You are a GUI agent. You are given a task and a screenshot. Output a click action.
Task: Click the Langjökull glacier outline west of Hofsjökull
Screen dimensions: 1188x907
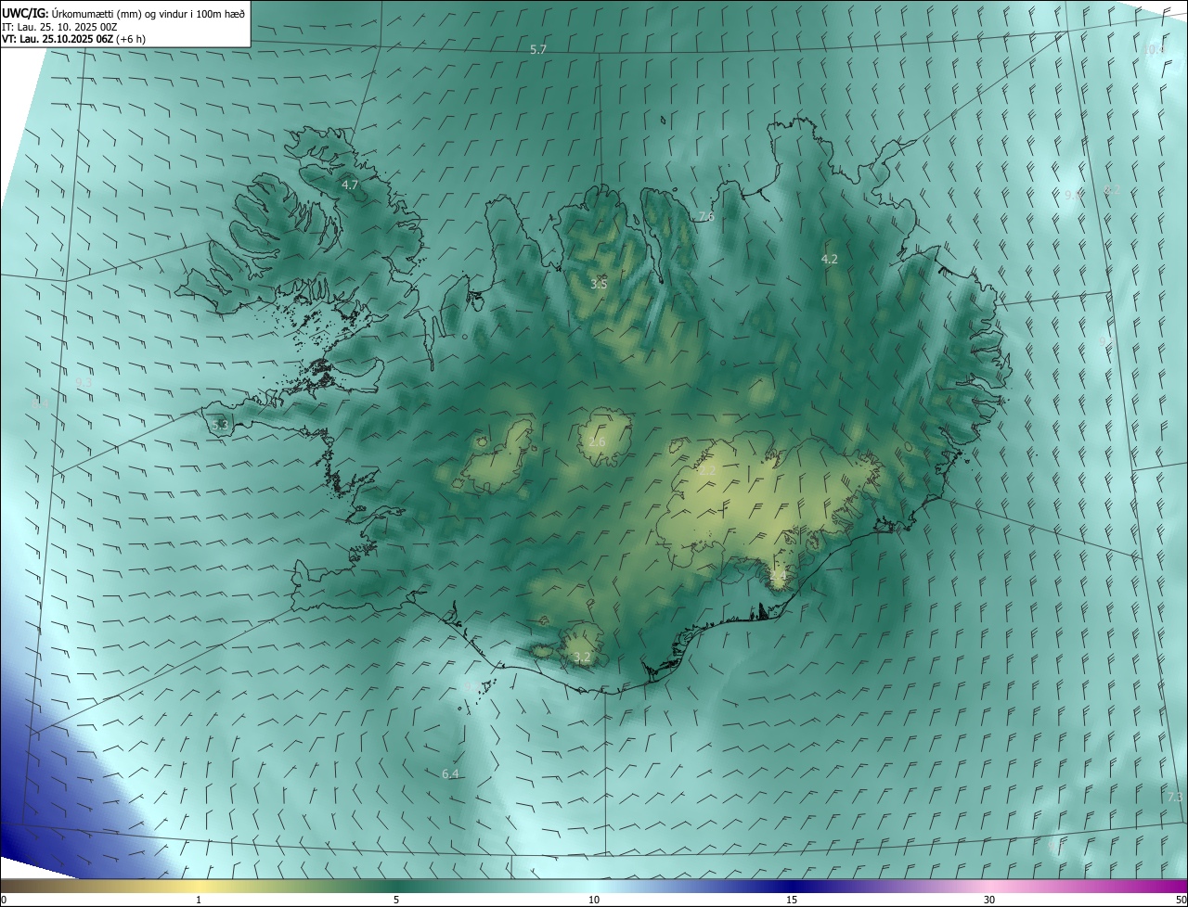(497, 456)
